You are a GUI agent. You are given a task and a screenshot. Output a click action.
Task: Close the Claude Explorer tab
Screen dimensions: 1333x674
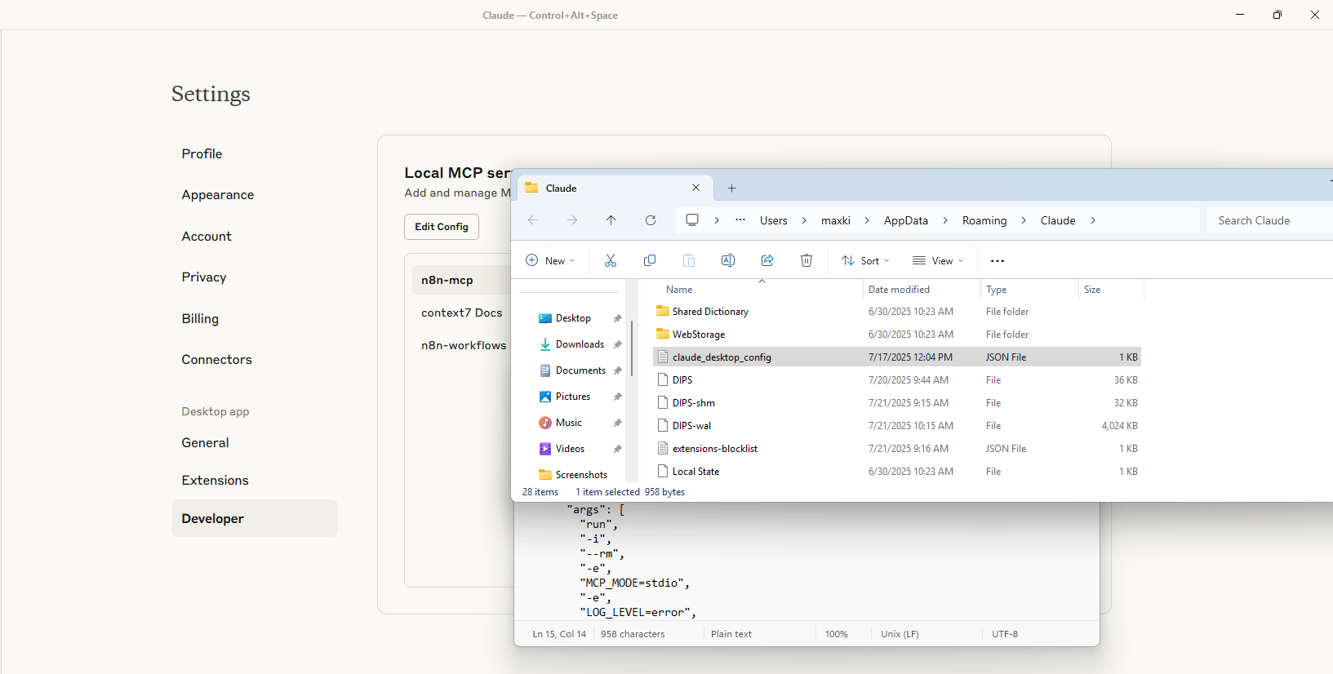click(x=696, y=188)
